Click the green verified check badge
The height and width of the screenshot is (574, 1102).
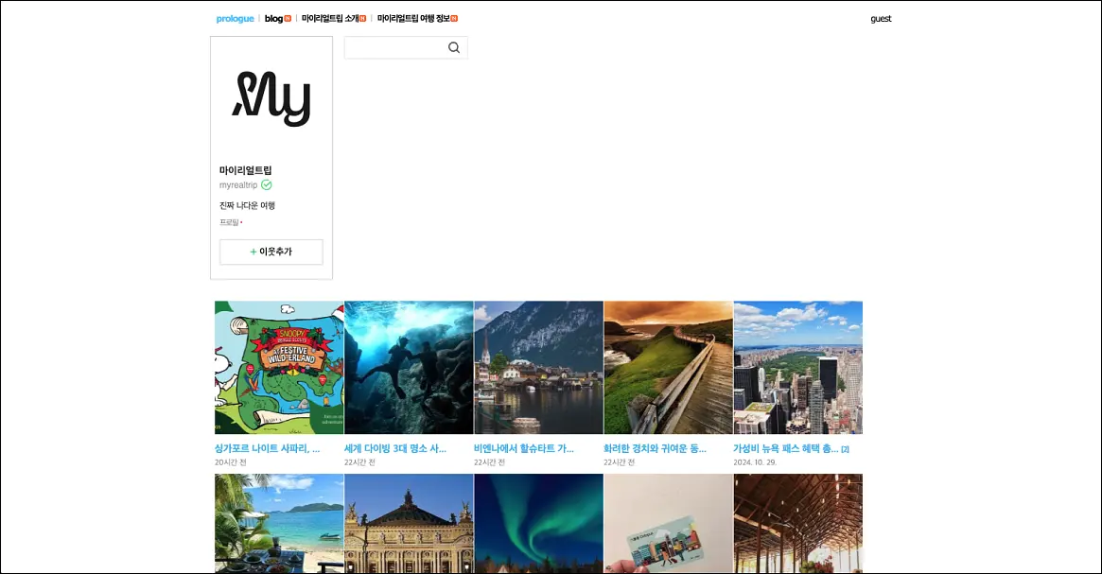coord(267,184)
